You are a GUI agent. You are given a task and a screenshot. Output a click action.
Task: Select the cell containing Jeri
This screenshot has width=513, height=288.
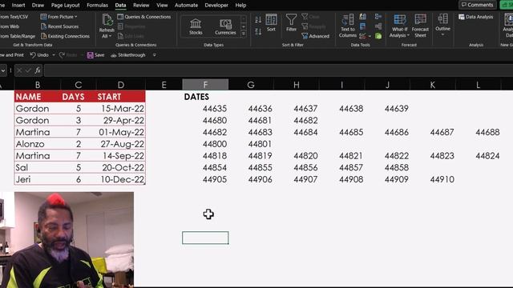tap(38, 179)
